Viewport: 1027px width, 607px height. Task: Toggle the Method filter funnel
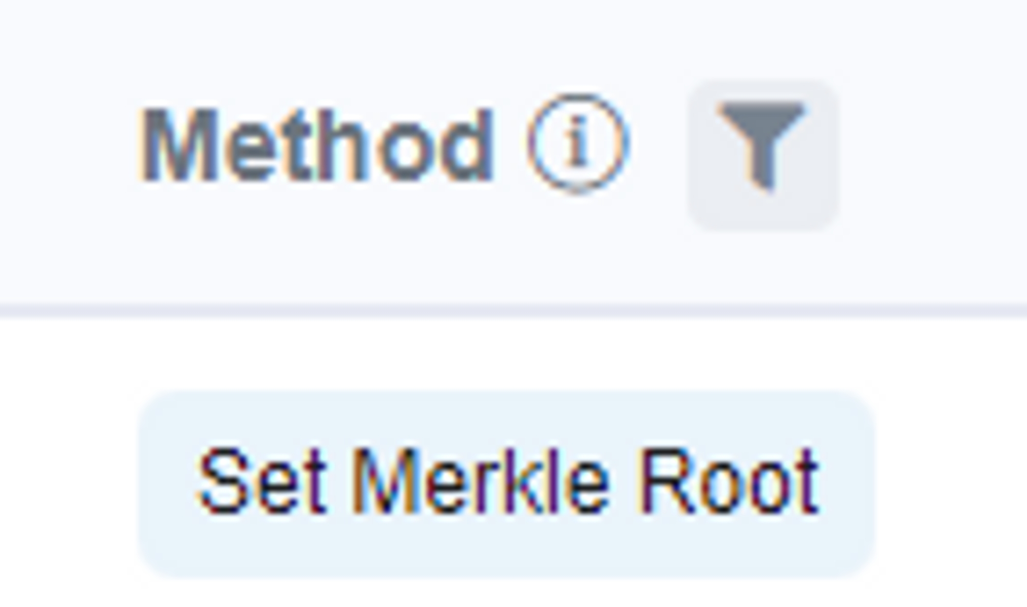pyautogui.click(x=763, y=155)
